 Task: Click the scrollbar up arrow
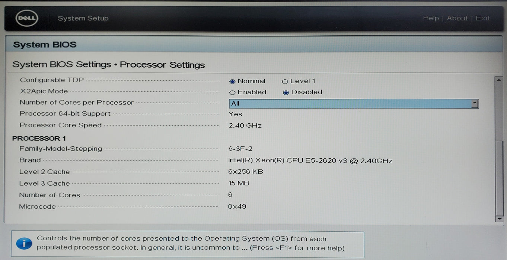[499, 79]
